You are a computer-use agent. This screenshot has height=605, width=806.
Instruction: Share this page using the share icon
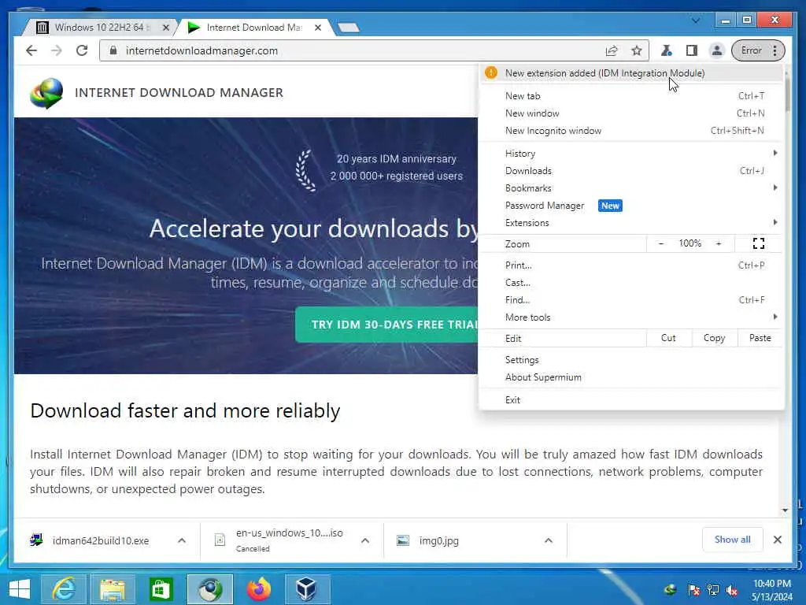pos(611,50)
